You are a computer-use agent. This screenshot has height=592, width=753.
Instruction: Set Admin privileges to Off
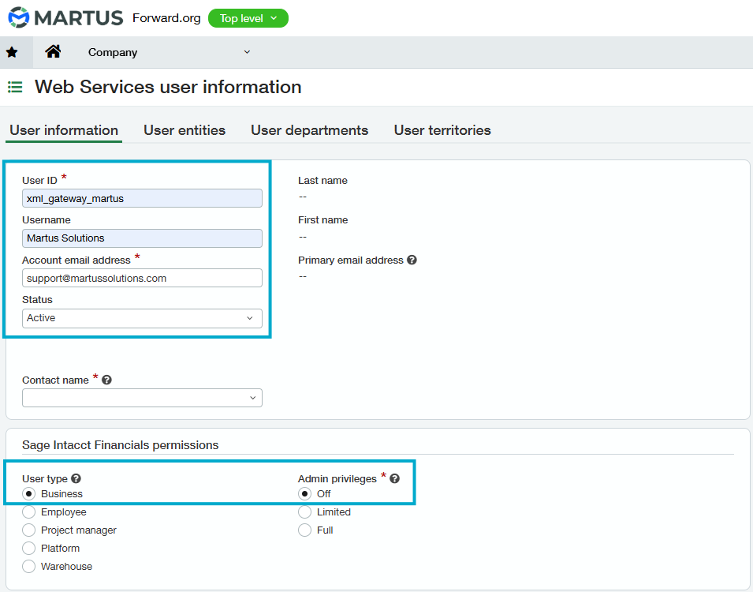click(304, 494)
